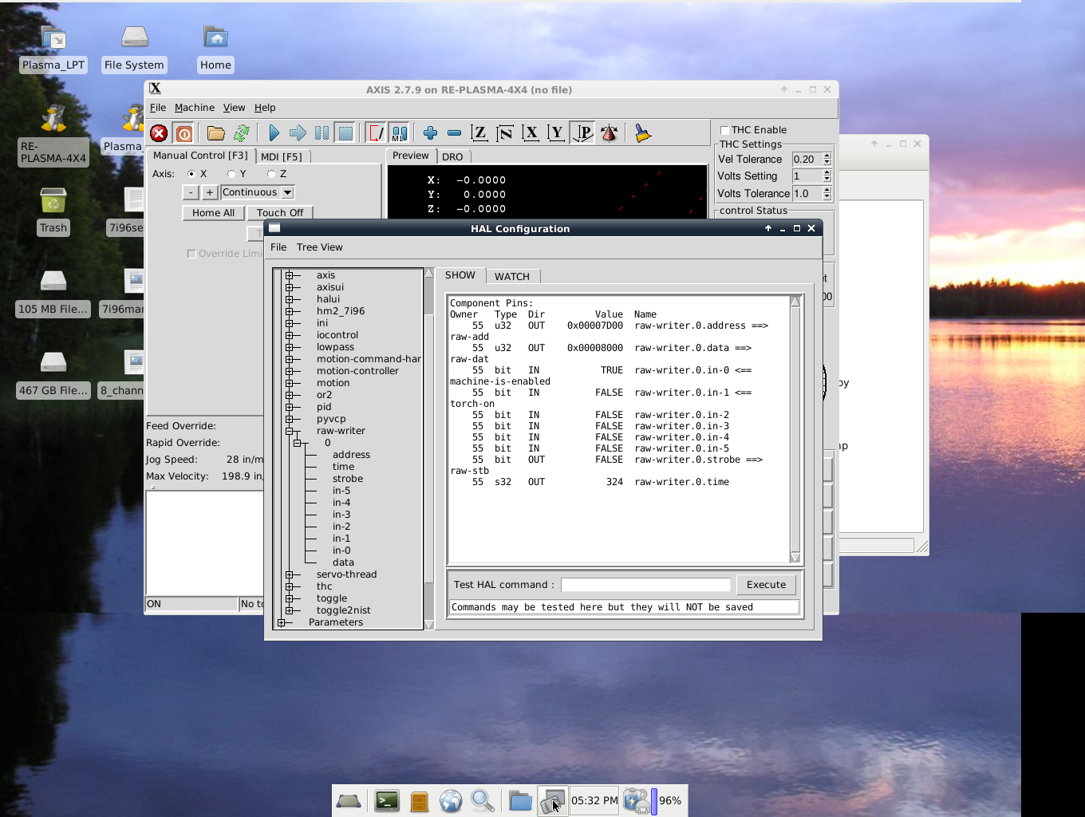The width and height of the screenshot is (1085, 817).
Task: Open the Tree View menu in HAL Configuration
Action: [x=319, y=247]
